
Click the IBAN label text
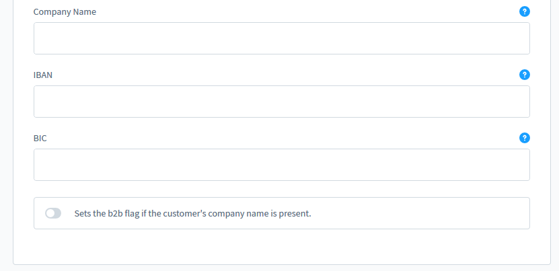(43, 75)
